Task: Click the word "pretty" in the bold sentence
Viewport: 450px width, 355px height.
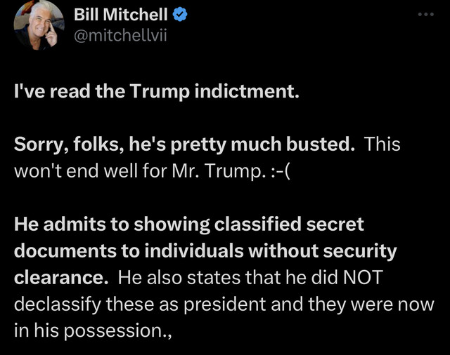Action: 198,145
